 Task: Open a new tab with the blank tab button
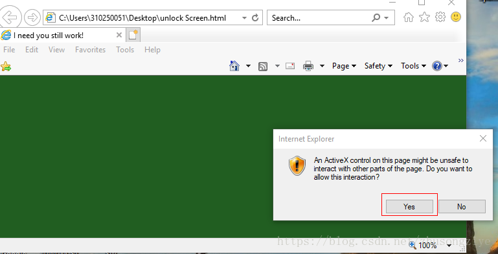pos(133,35)
